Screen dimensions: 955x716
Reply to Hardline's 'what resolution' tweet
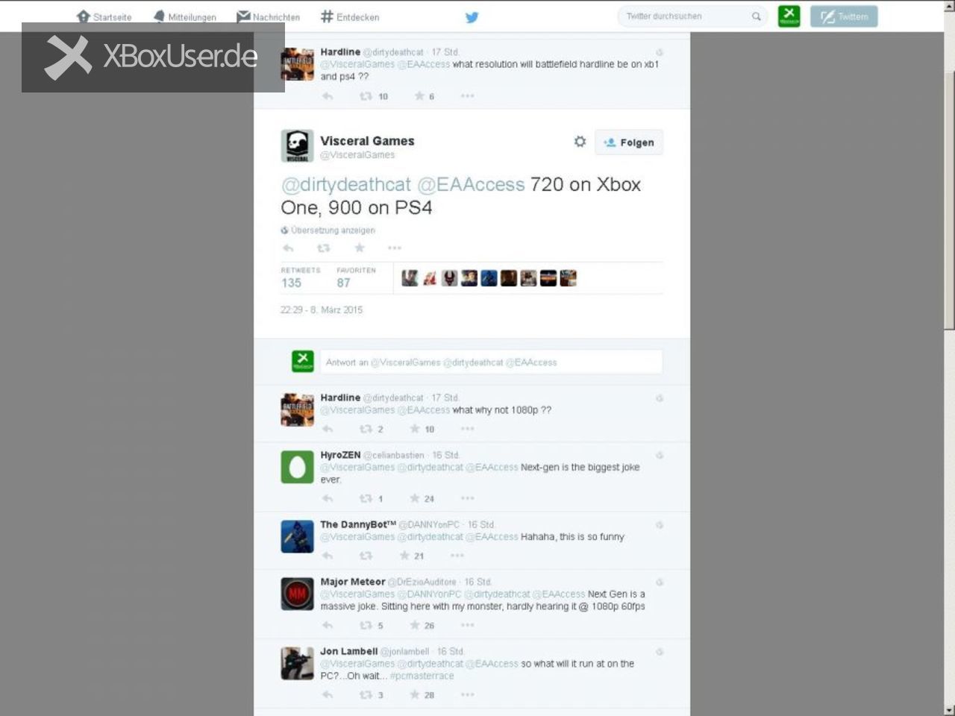click(x=328, y=96)
